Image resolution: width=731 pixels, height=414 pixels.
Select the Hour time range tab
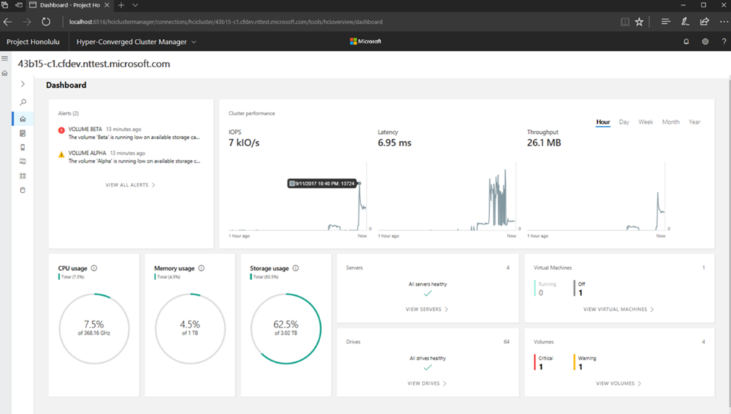[x=603, y=122]
